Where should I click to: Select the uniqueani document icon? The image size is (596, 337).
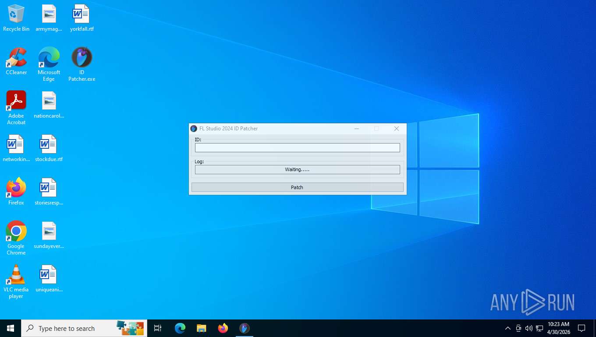point(49,279)
